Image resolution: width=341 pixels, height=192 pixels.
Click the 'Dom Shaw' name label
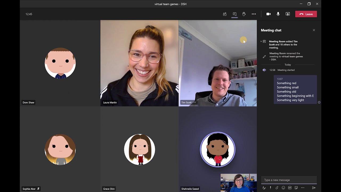point(29,102)
